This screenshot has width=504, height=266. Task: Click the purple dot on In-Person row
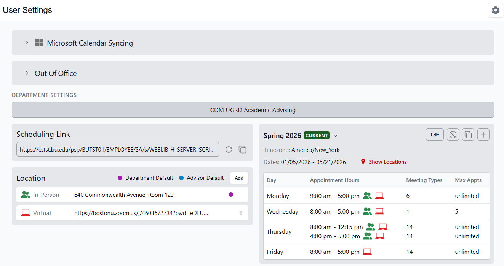[x=230, y=195]
